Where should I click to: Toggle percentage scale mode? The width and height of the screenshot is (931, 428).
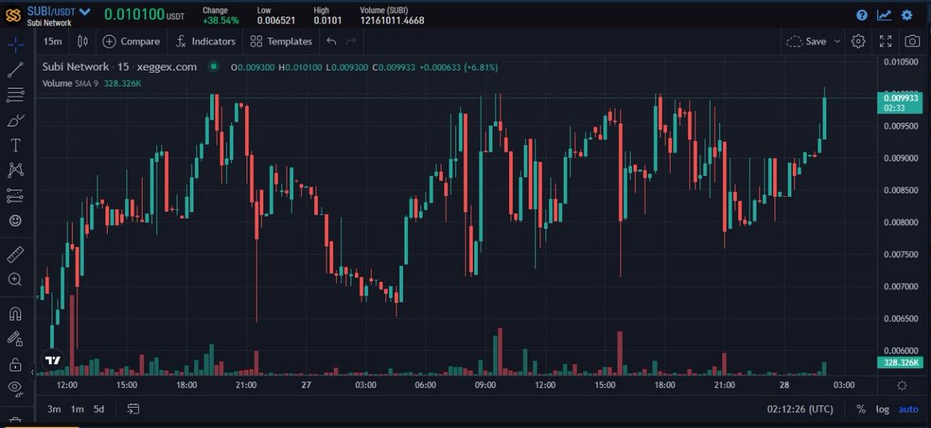(x=860, y=409)
